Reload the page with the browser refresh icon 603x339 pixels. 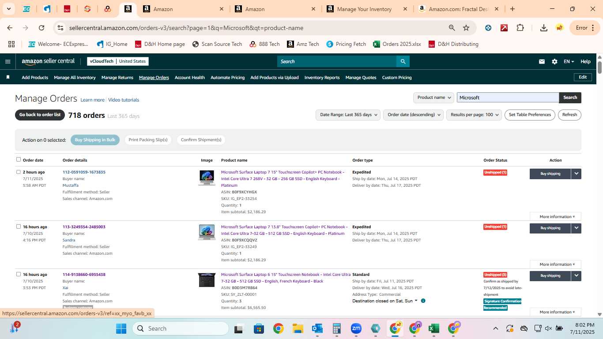[x=41, y=28]
